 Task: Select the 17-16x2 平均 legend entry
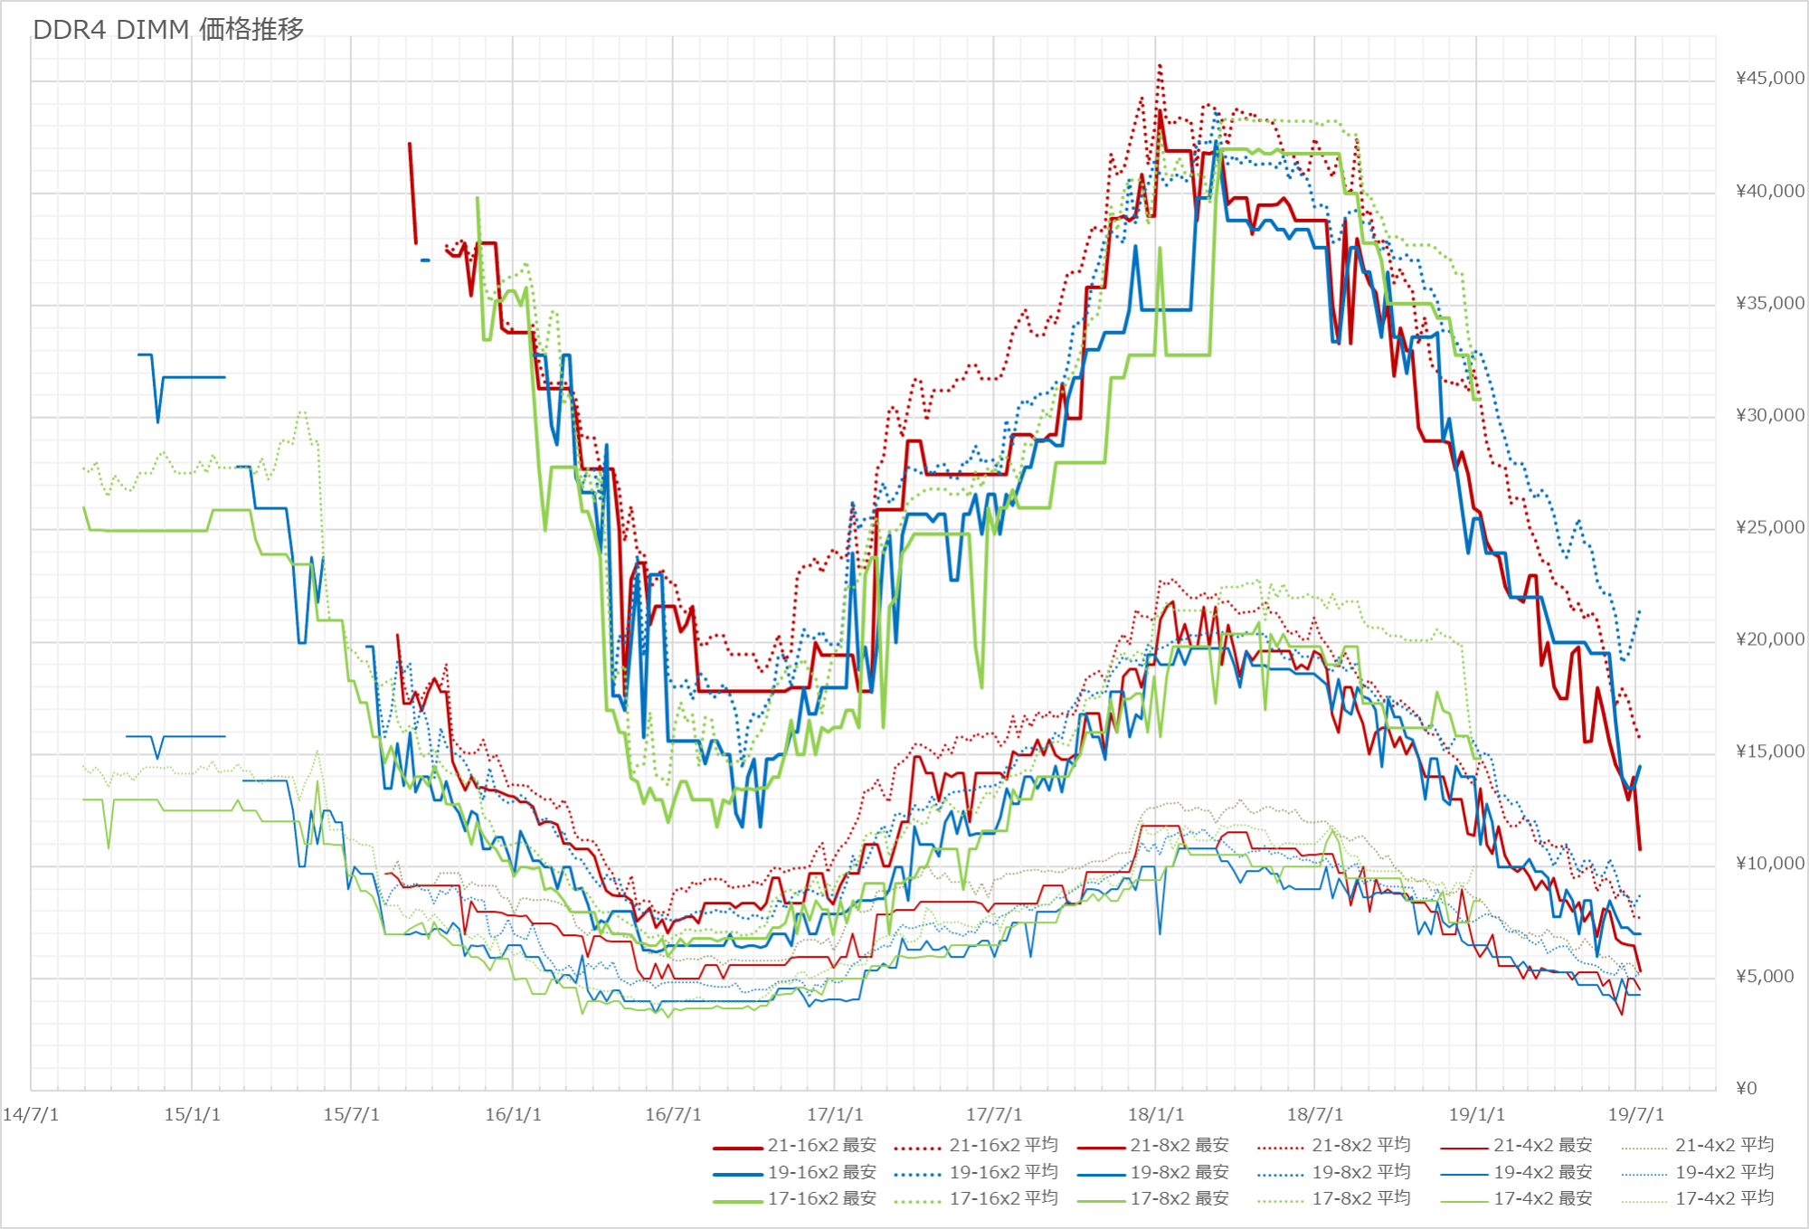pos(1003,1198)
